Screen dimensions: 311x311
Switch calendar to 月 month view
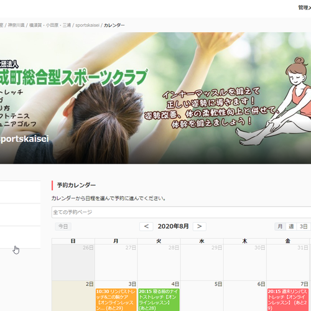tap(280, 226)
